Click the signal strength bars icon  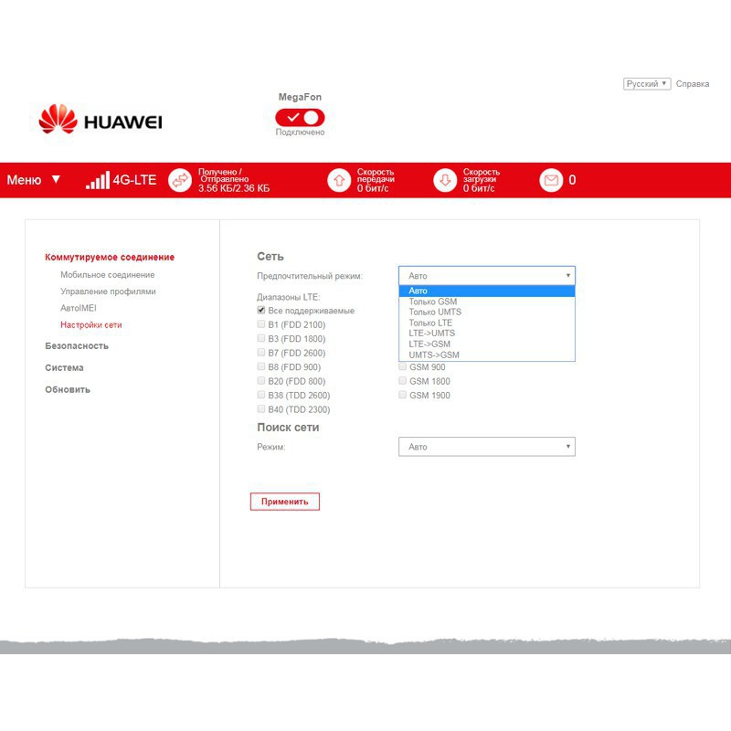(96, 180)
